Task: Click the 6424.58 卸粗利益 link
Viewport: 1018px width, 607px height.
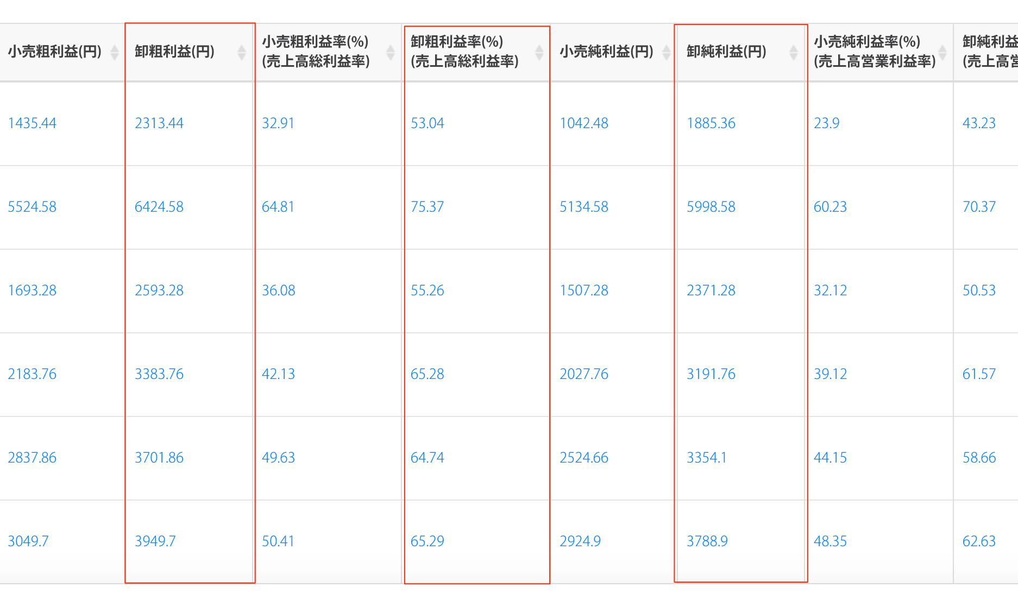Action: click(x=159, y=207)
